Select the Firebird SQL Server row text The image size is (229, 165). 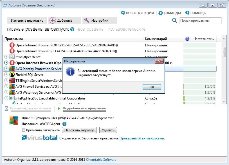click(x=29, y=75)
